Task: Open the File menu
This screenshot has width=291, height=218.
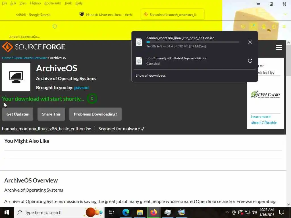Action: pyautogui.click(x=5, y=3)
